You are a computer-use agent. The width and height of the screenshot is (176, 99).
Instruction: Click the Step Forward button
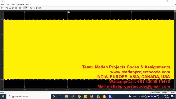pos(13,8)
